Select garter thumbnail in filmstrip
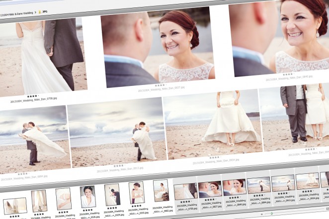Viewport: 329px width, 219px height. click(64, 199)
